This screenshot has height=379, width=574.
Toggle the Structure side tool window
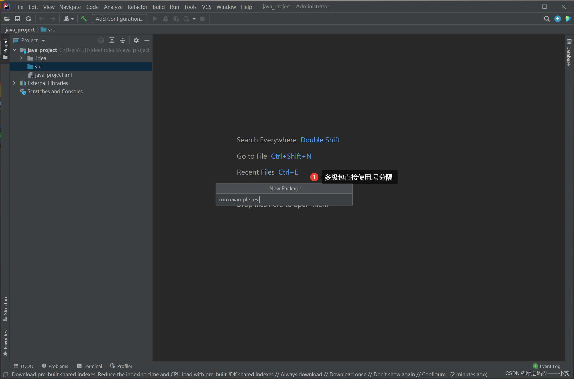tap(5, 308)
